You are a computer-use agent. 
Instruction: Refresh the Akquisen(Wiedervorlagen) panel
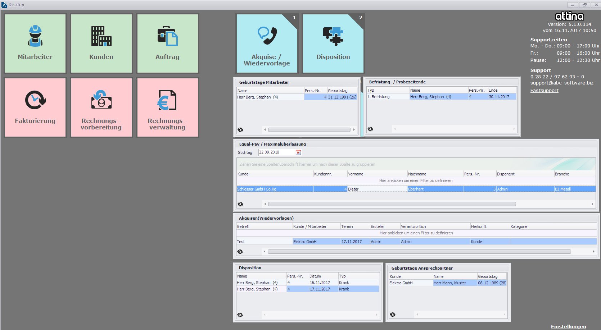click(x=240, y=252)
